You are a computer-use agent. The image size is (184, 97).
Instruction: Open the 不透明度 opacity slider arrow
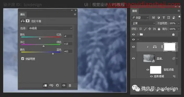[x=179, y=23]
